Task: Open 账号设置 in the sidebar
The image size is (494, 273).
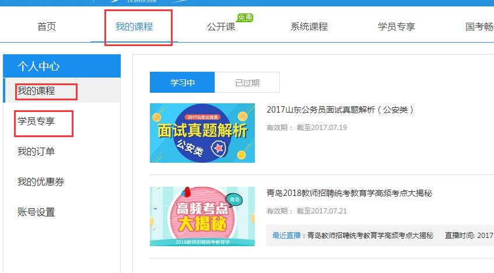Action: coord(36,212)
